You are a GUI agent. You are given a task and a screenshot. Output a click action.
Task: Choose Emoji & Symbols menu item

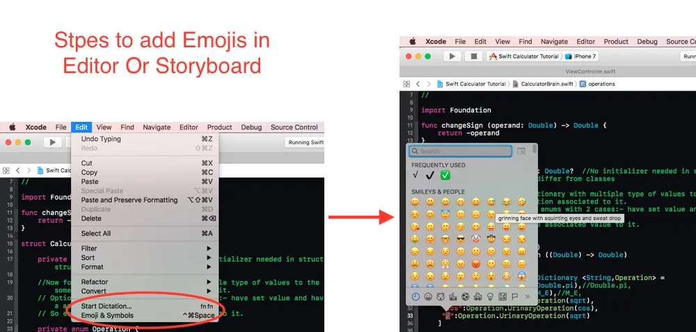coord(145,315)
